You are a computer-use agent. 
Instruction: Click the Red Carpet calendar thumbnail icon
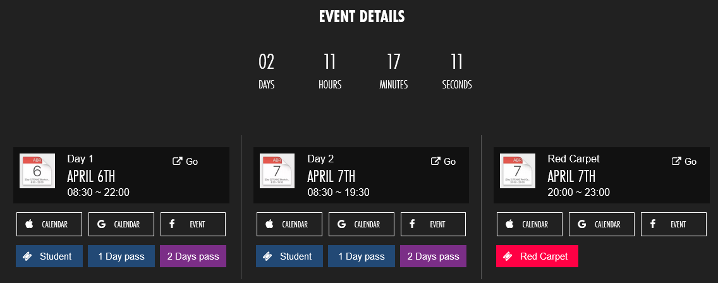518,171
